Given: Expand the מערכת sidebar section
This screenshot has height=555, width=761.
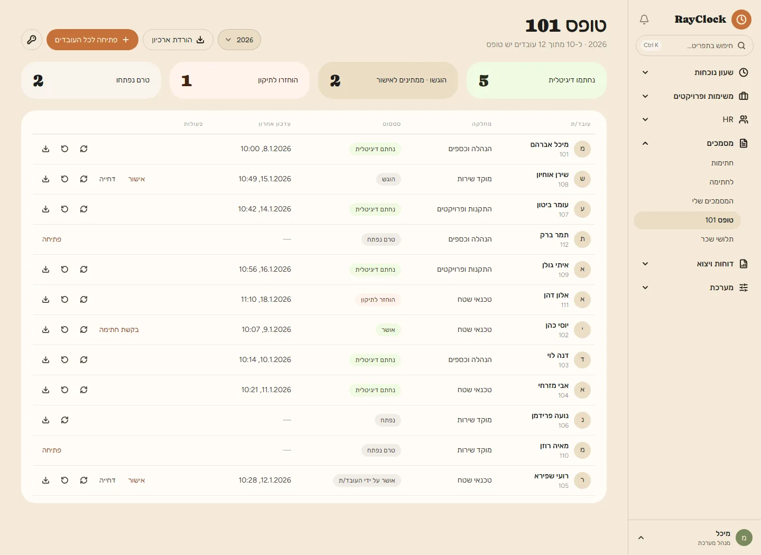Looking at the screenshot, I should (x=694, y=288).
